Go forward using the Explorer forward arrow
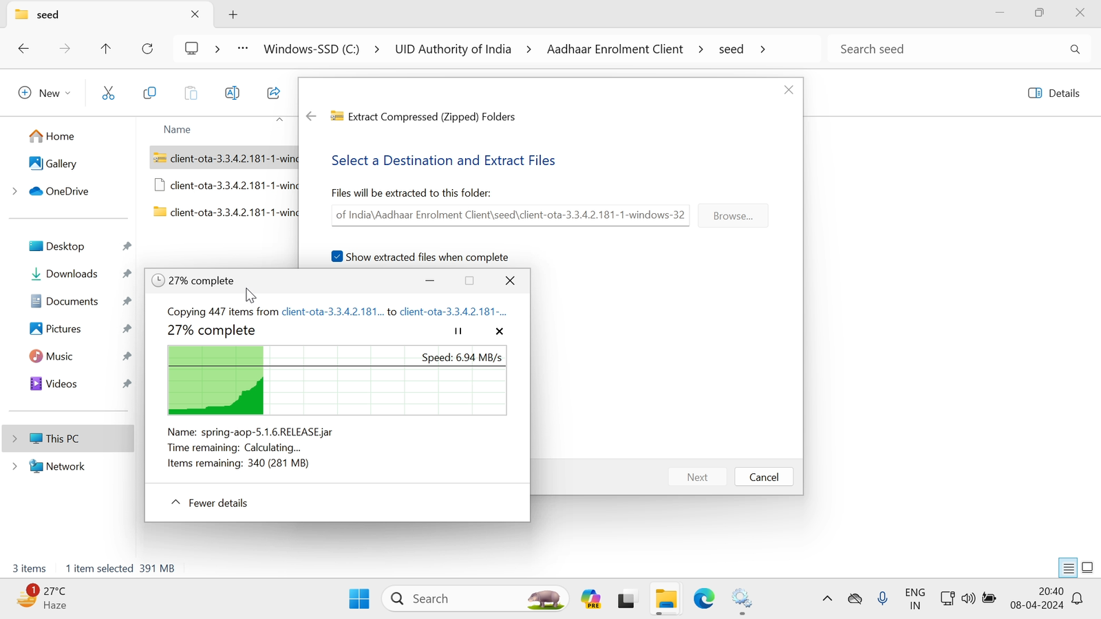 click(x=65, y=49)
